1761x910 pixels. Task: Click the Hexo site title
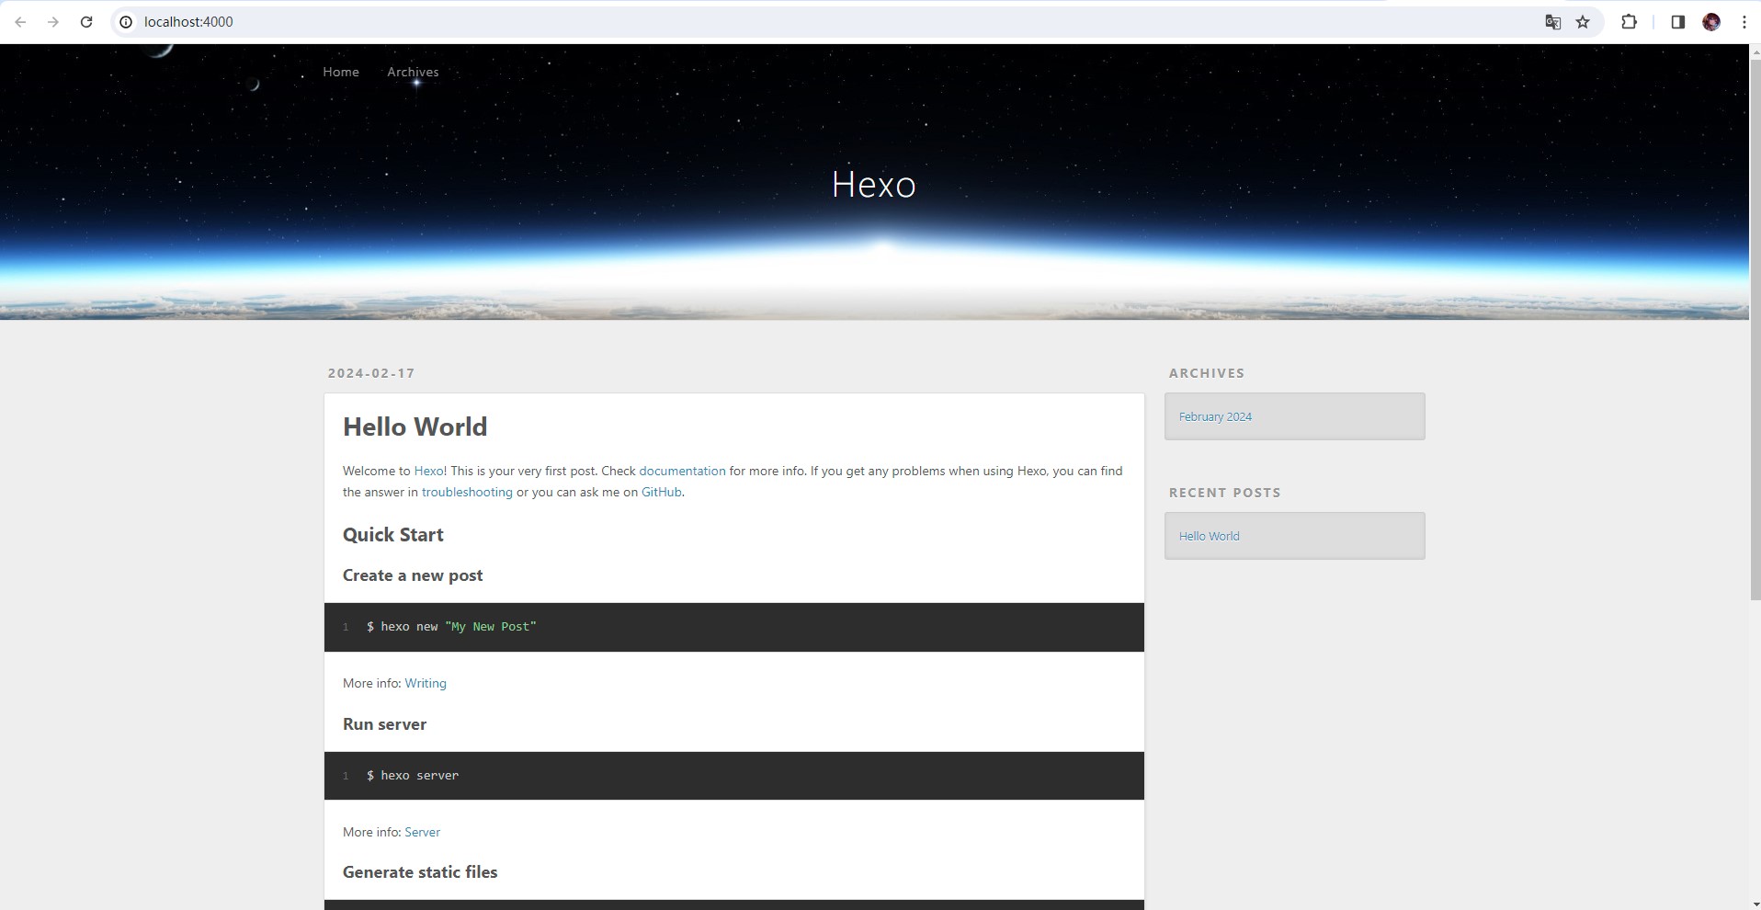[x=874, y=185]
